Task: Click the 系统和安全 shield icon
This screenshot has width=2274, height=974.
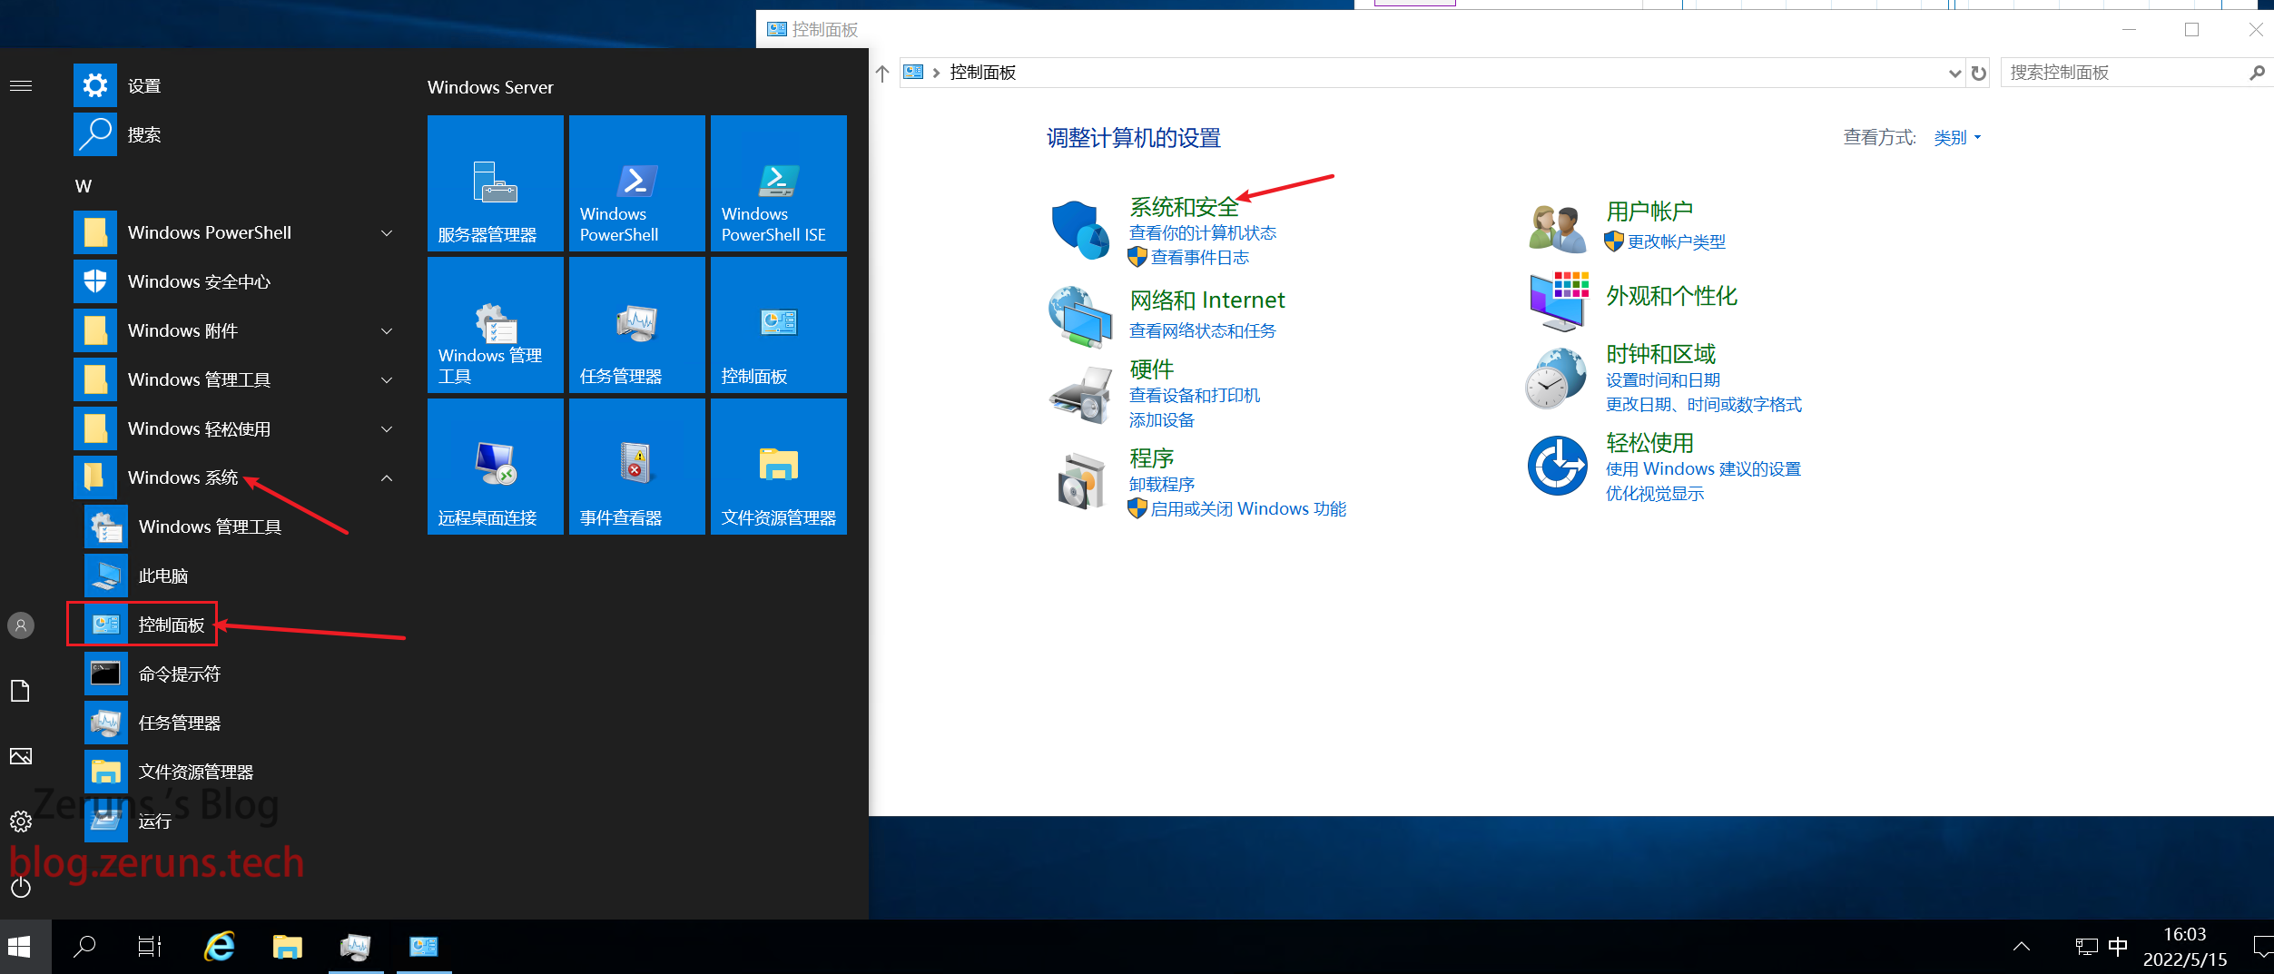Action: [1080, 230]
